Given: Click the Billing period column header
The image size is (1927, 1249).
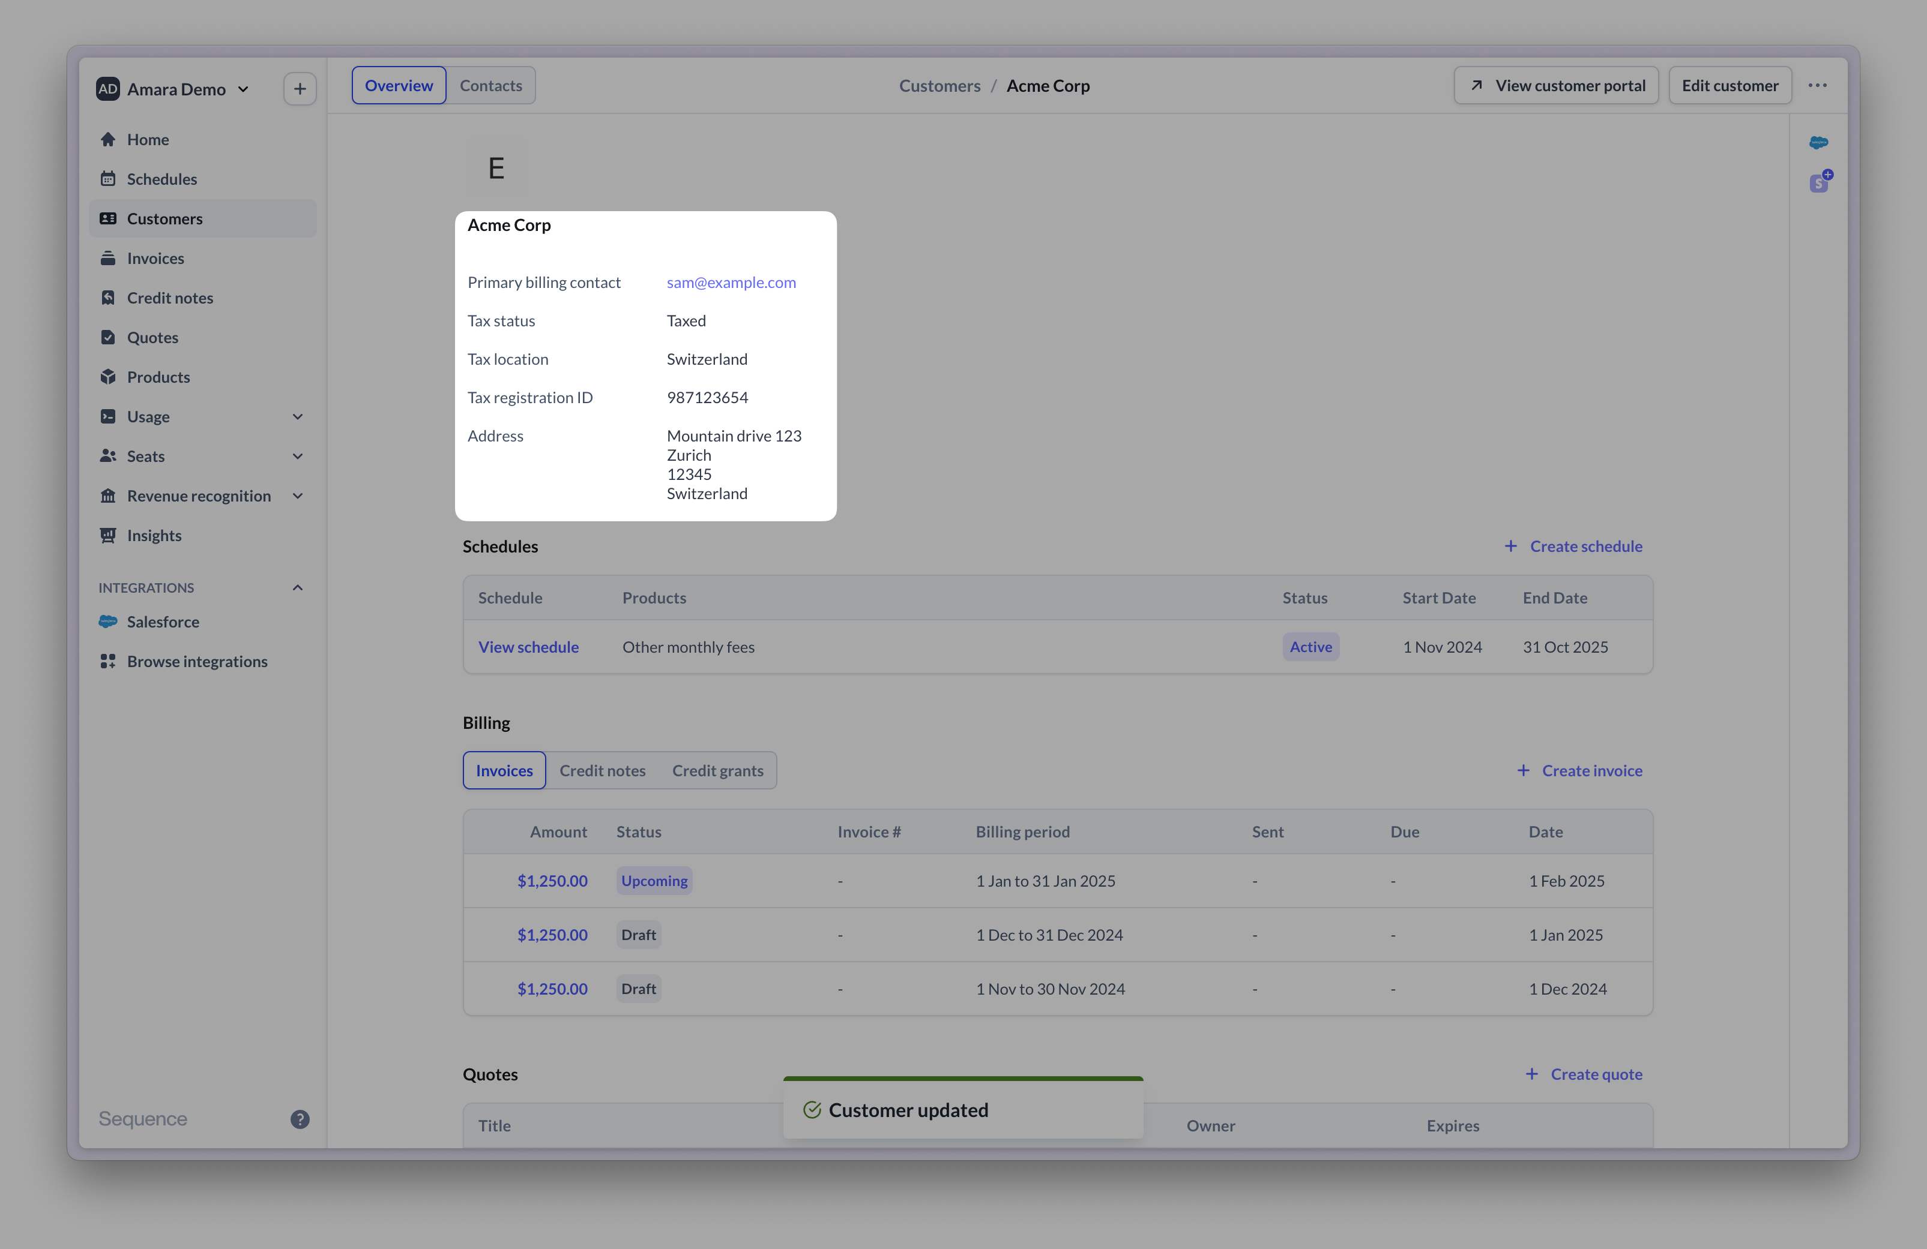Looking at the screenshot, I should point(1022,831).
